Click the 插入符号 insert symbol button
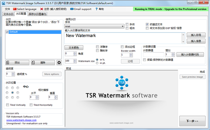This screenshot has width=210, height=130. pyautogui.click(x=196, y=35)
